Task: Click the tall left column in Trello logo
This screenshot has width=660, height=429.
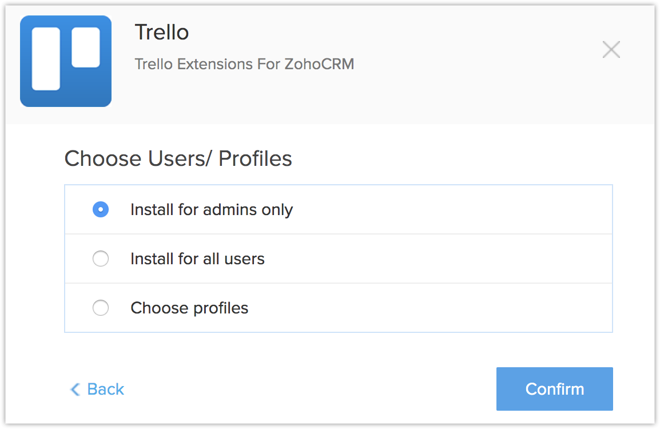Action: [x=46, y=59]
